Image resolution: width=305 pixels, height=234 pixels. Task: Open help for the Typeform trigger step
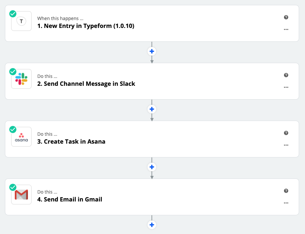tap(286, 17)
